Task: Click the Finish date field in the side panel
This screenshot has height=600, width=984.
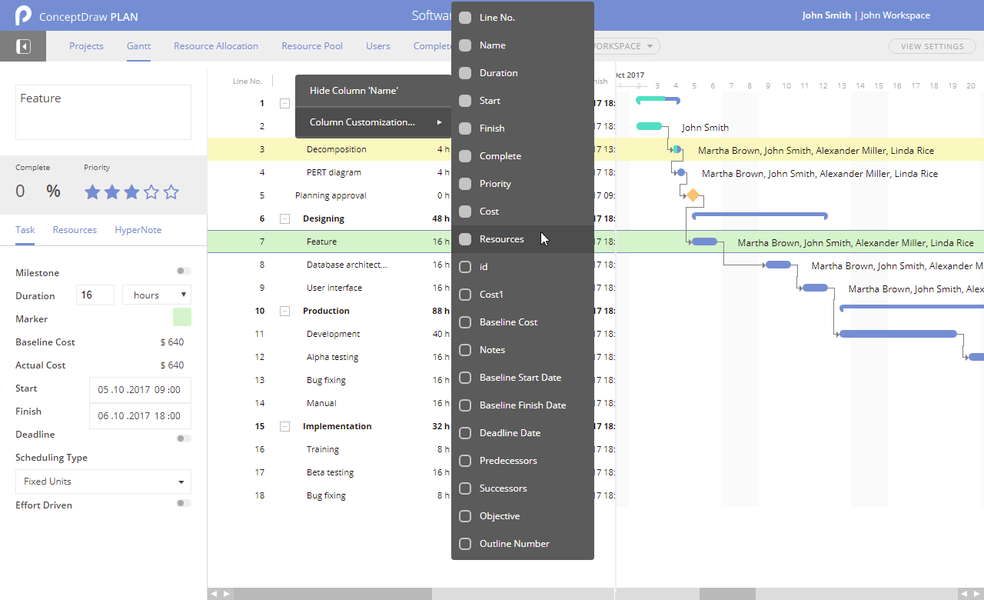Action: pyautogui.click(x=140, y=416)
